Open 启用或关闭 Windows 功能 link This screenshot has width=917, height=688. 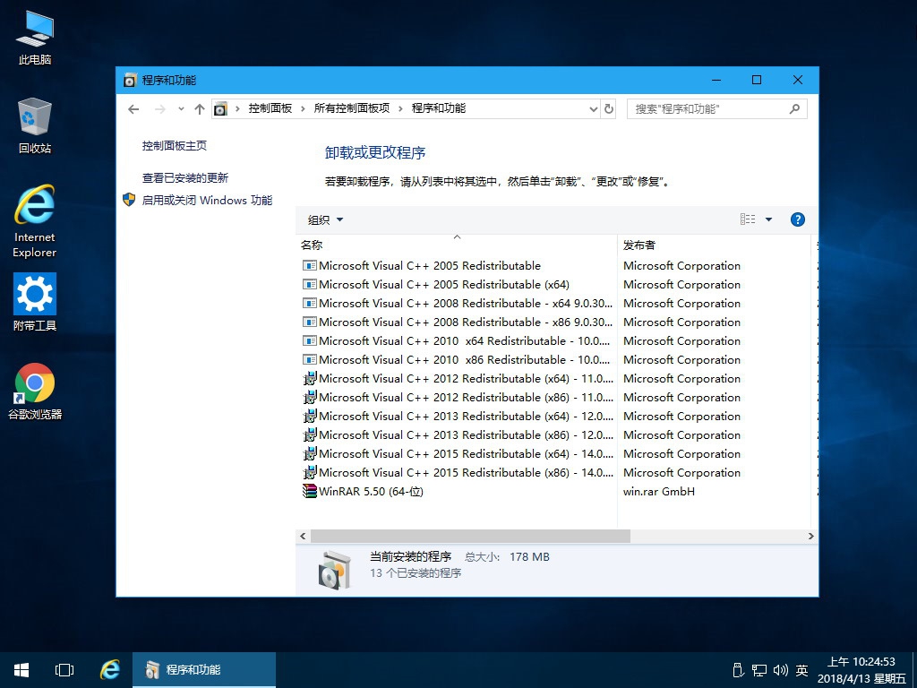pyautogui.click(x=207, y=200)
